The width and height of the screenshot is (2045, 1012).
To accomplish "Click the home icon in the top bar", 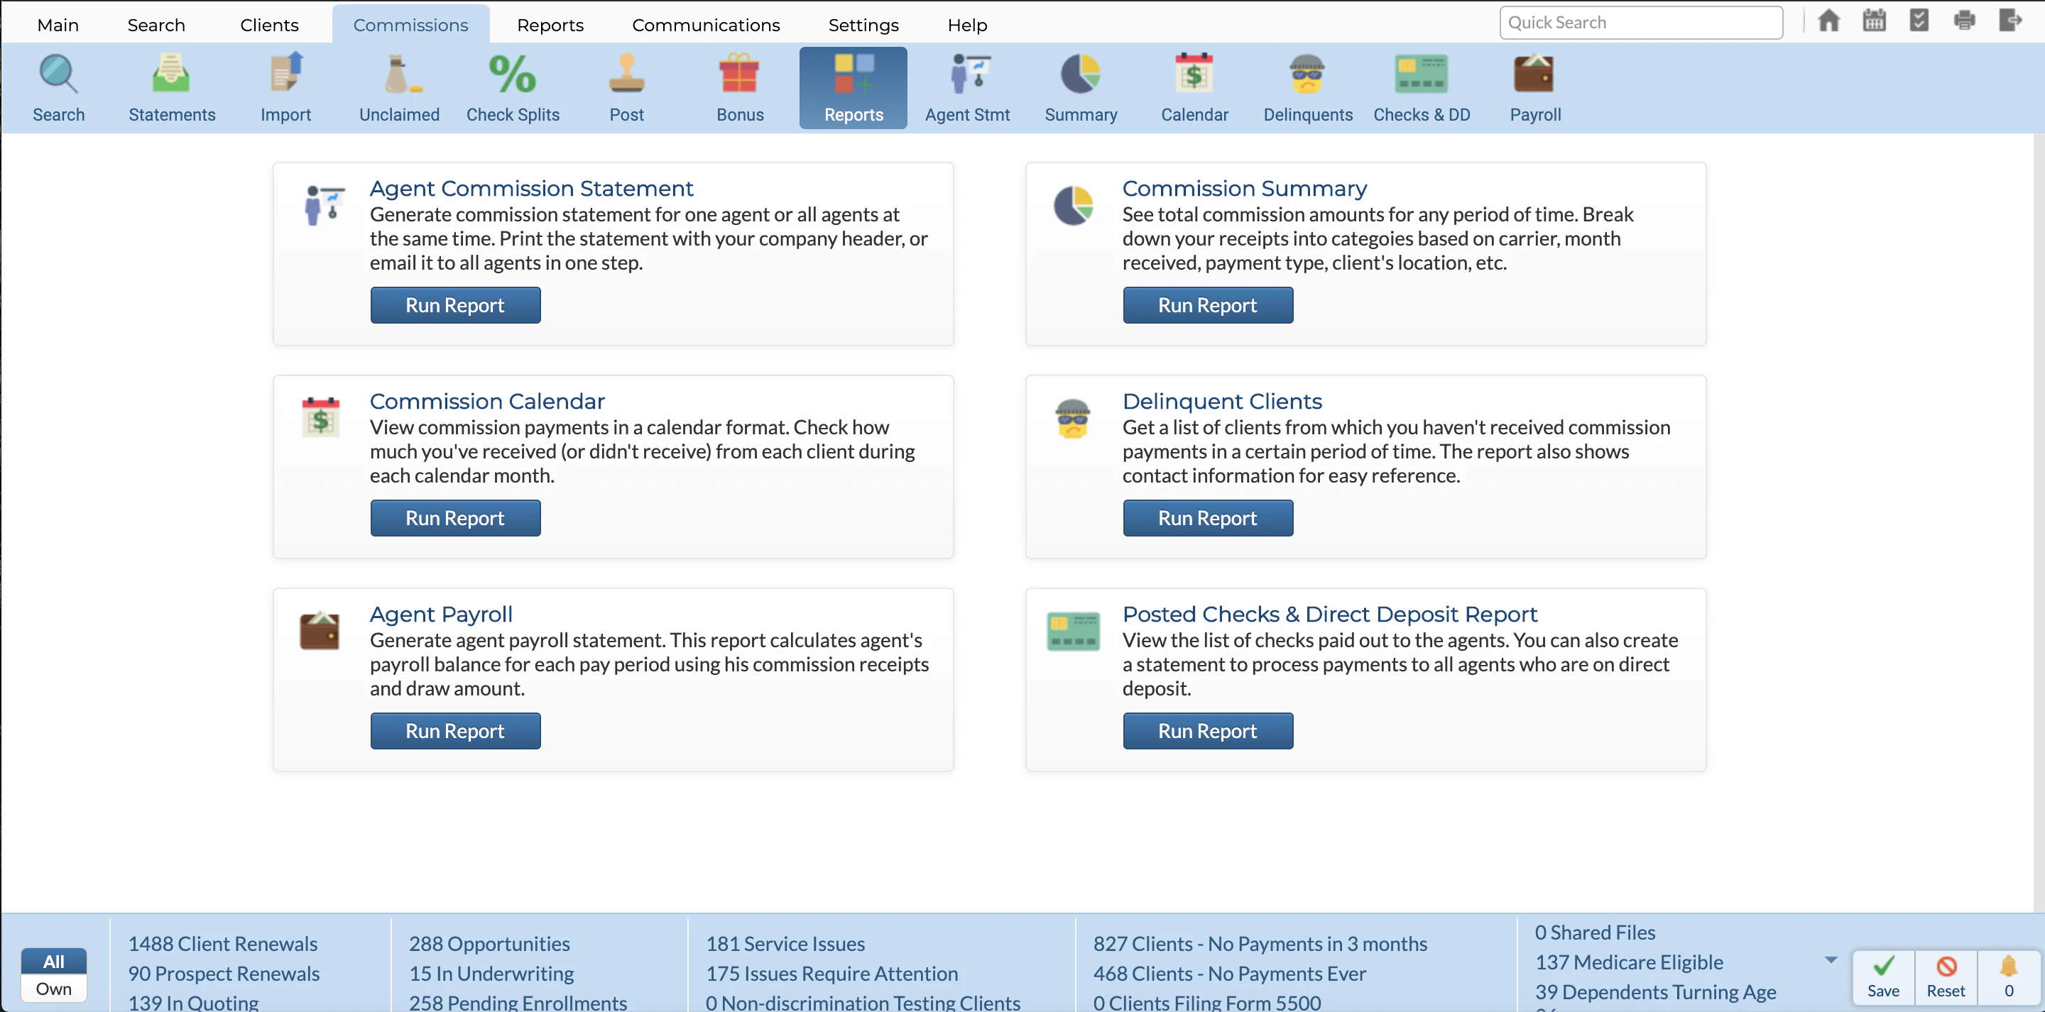I will (1829, 21).
